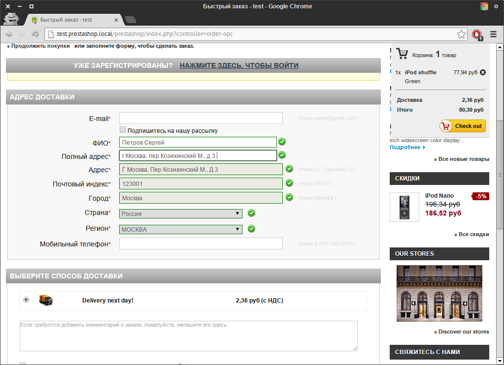Click the Итого 80,30 руб total value

coord(471,110)
